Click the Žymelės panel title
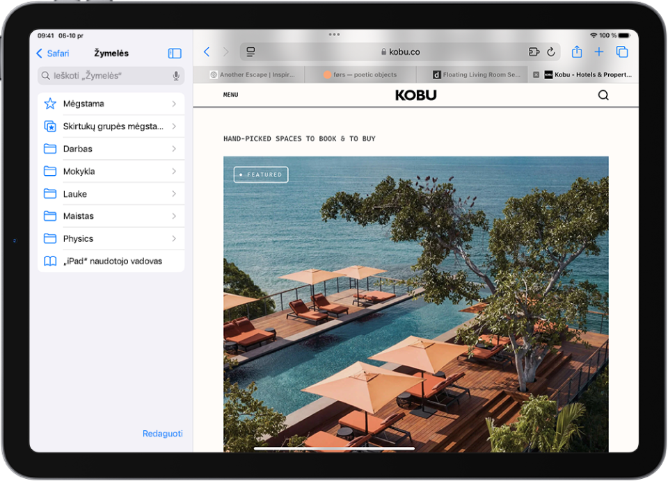 coord(111,54)
